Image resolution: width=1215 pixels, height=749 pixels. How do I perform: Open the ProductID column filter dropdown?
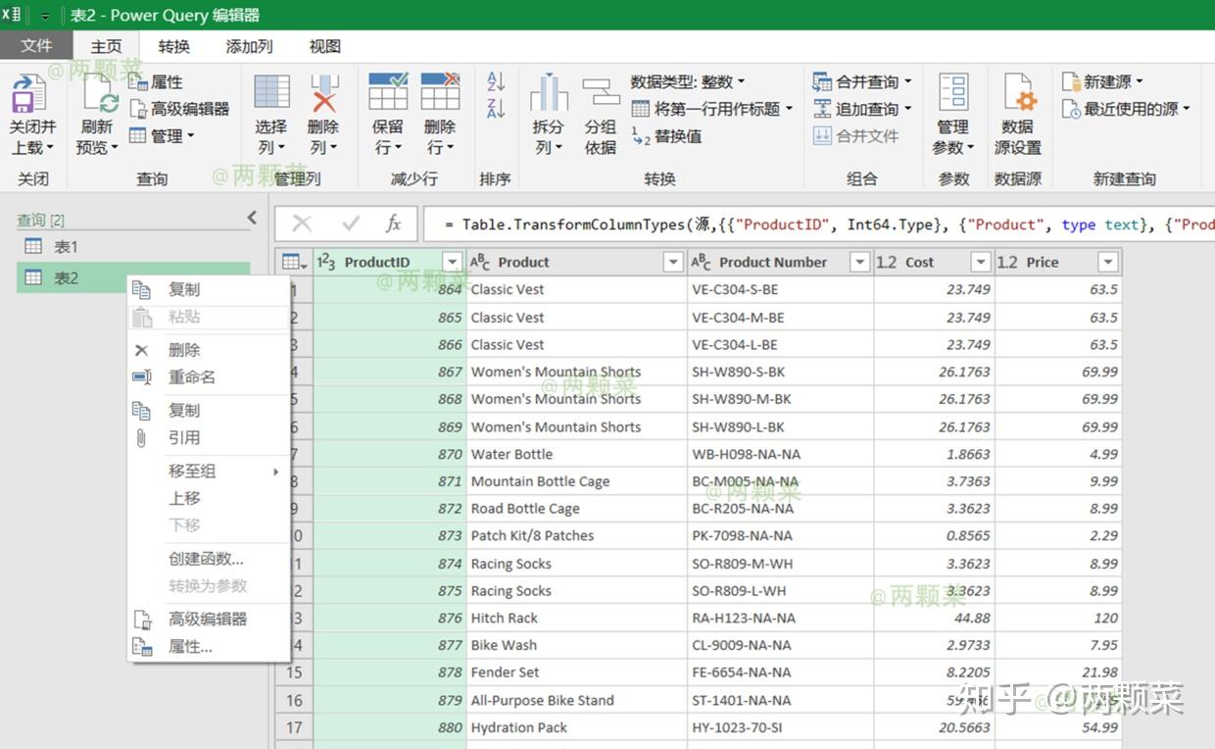click(x=452, y=262)
